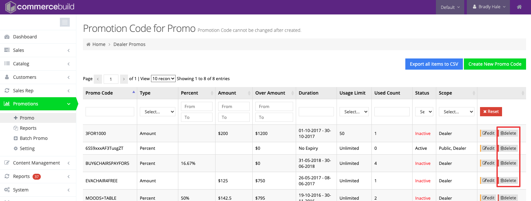531x201 pixels.
Task: Open the Bradly Hale user menu
Action: (x=489, y=7)
